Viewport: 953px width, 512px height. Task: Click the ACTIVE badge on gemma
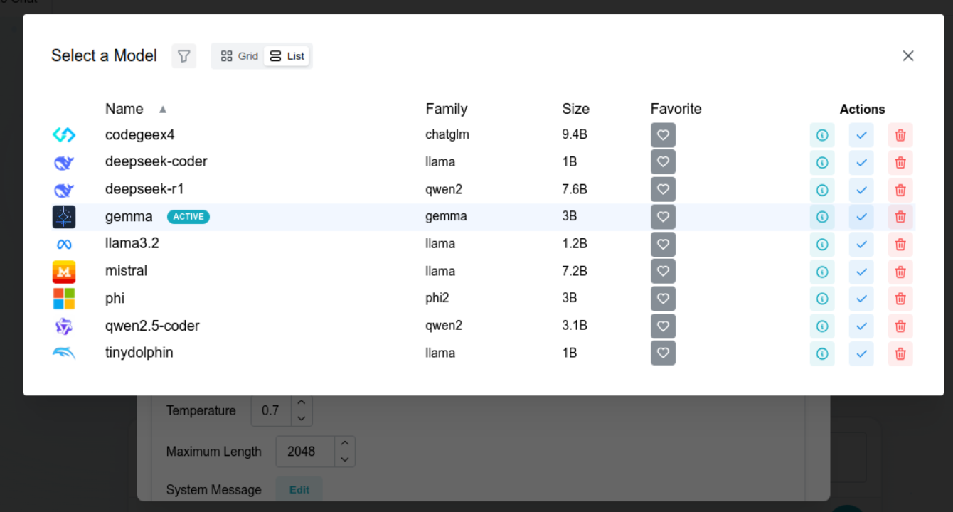(188, 217)
